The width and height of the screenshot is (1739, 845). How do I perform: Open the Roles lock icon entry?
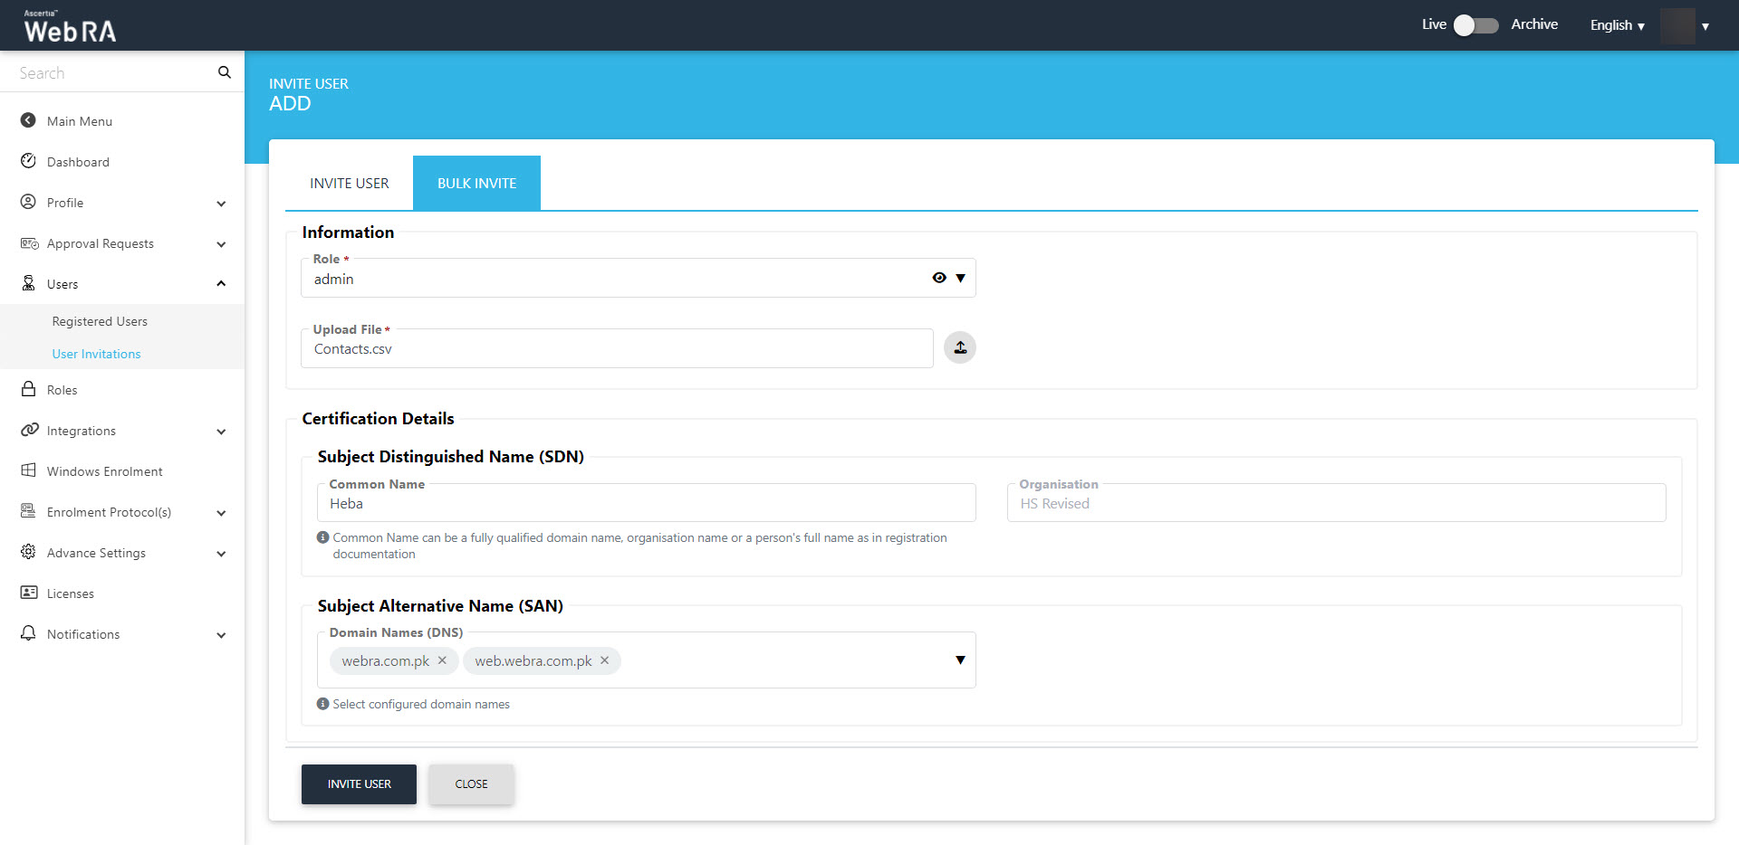[x=28, y=389]
